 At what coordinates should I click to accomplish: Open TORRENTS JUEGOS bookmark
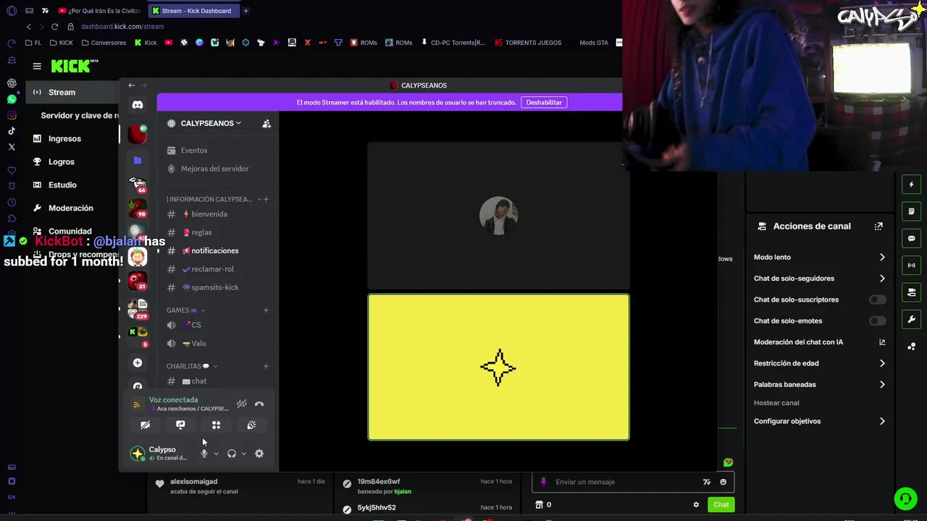pyautogui.click(x=528, y=43)
